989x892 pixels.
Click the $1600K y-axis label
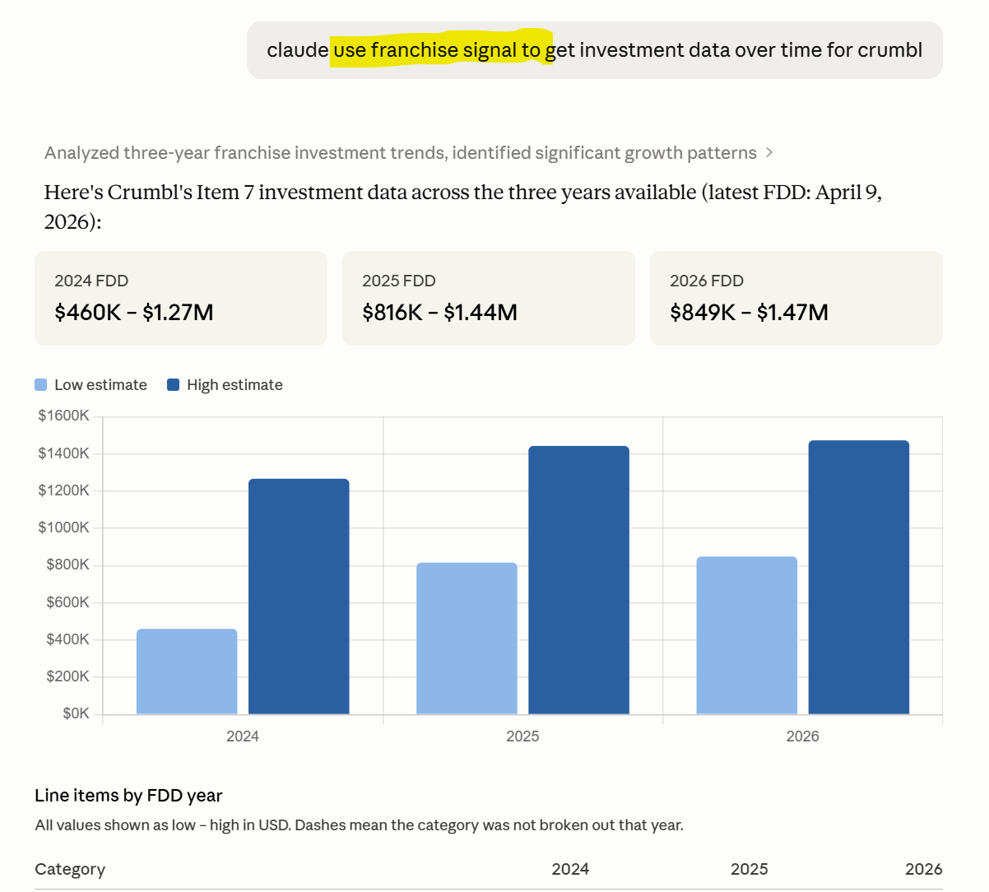[x=64, y=416]
